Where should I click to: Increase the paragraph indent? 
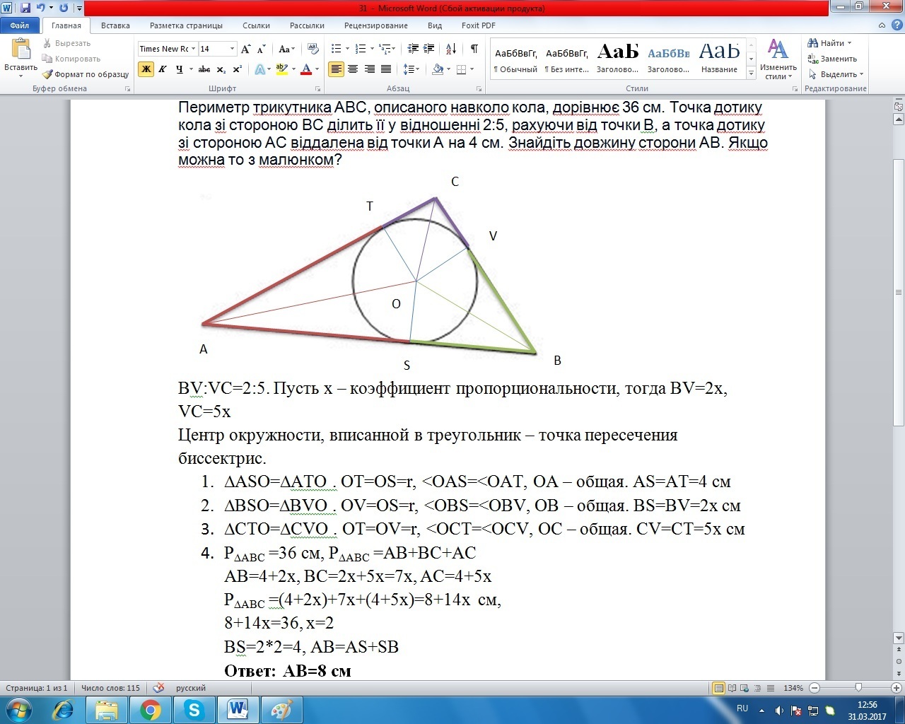click(x=429, y=49)
